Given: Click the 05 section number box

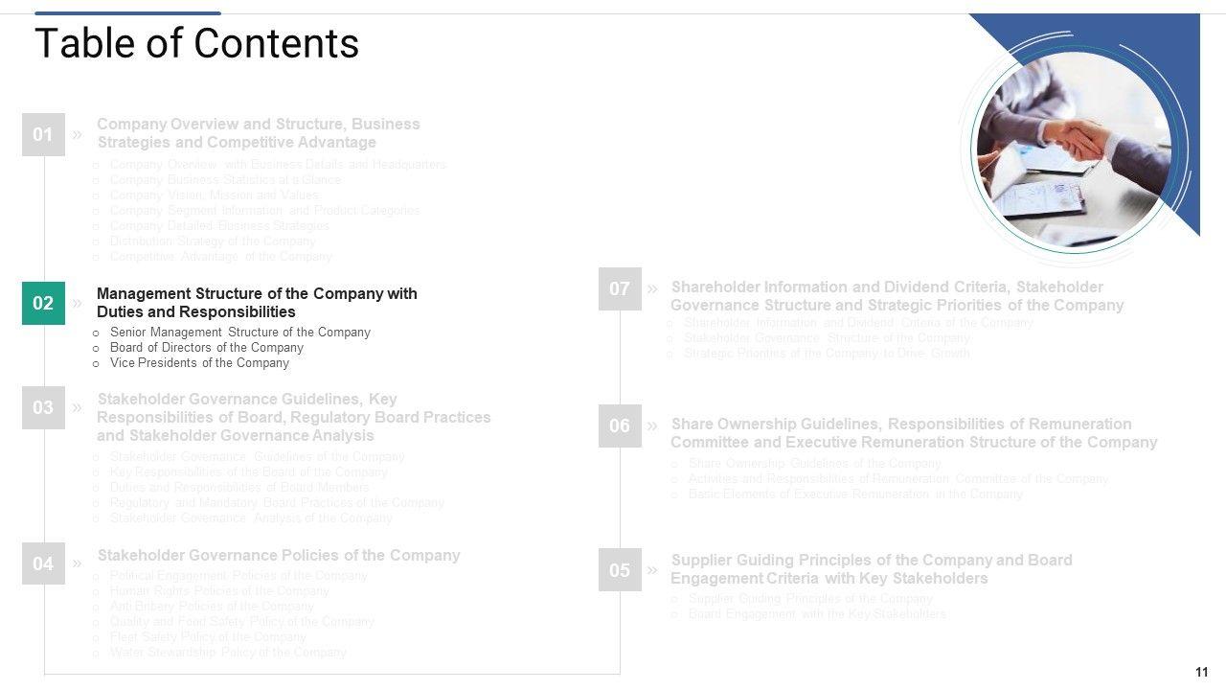Looking at the screenshot, I should tap(620, 570).
